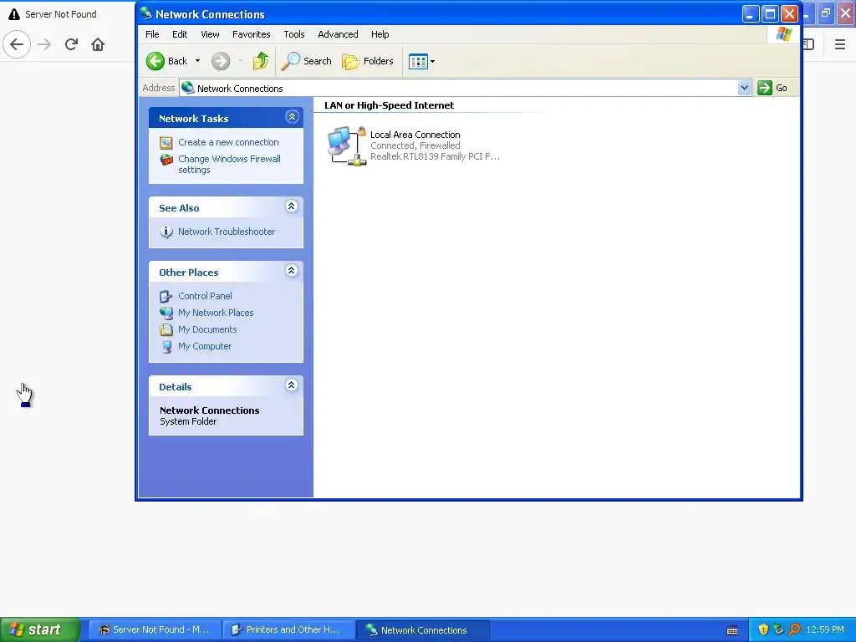The width and height of the screenshot is (856, 642).
Task: Select the Local Area Connection icon
Action: click(347, 145)
